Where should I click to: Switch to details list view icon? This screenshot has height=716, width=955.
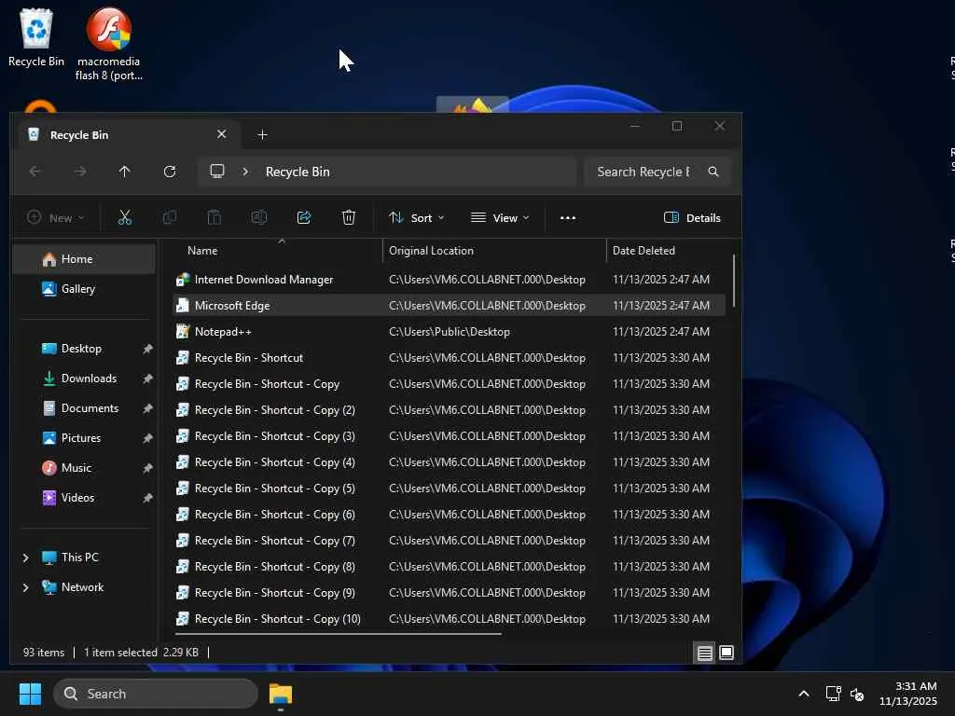click(705, 653)
